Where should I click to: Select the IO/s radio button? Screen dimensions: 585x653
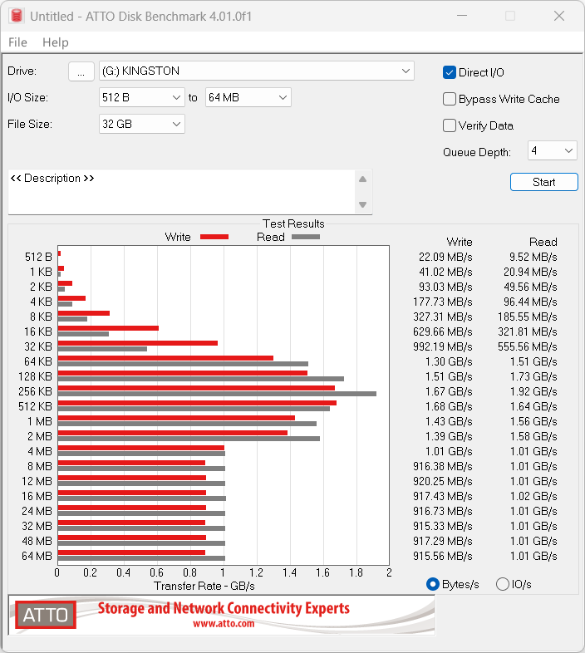point(503,584)
